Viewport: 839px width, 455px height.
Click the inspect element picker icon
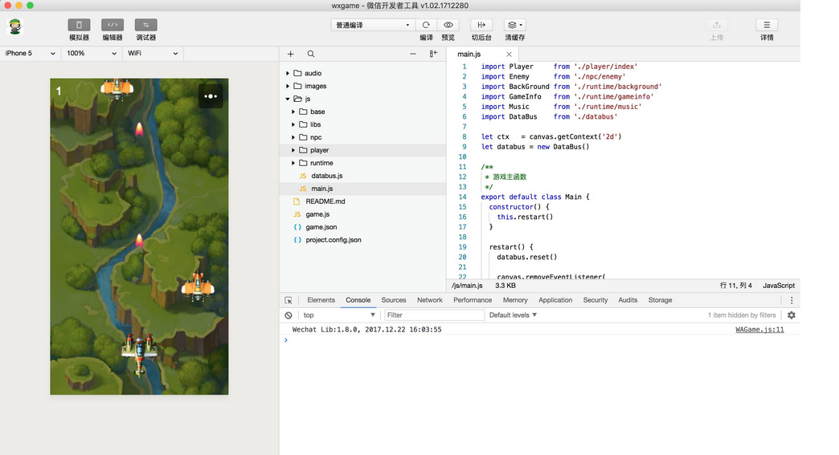289,300
